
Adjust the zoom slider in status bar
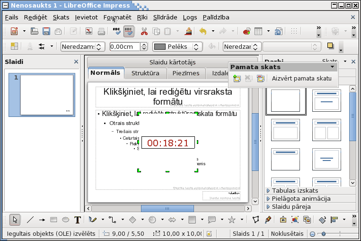click(324, 234)
